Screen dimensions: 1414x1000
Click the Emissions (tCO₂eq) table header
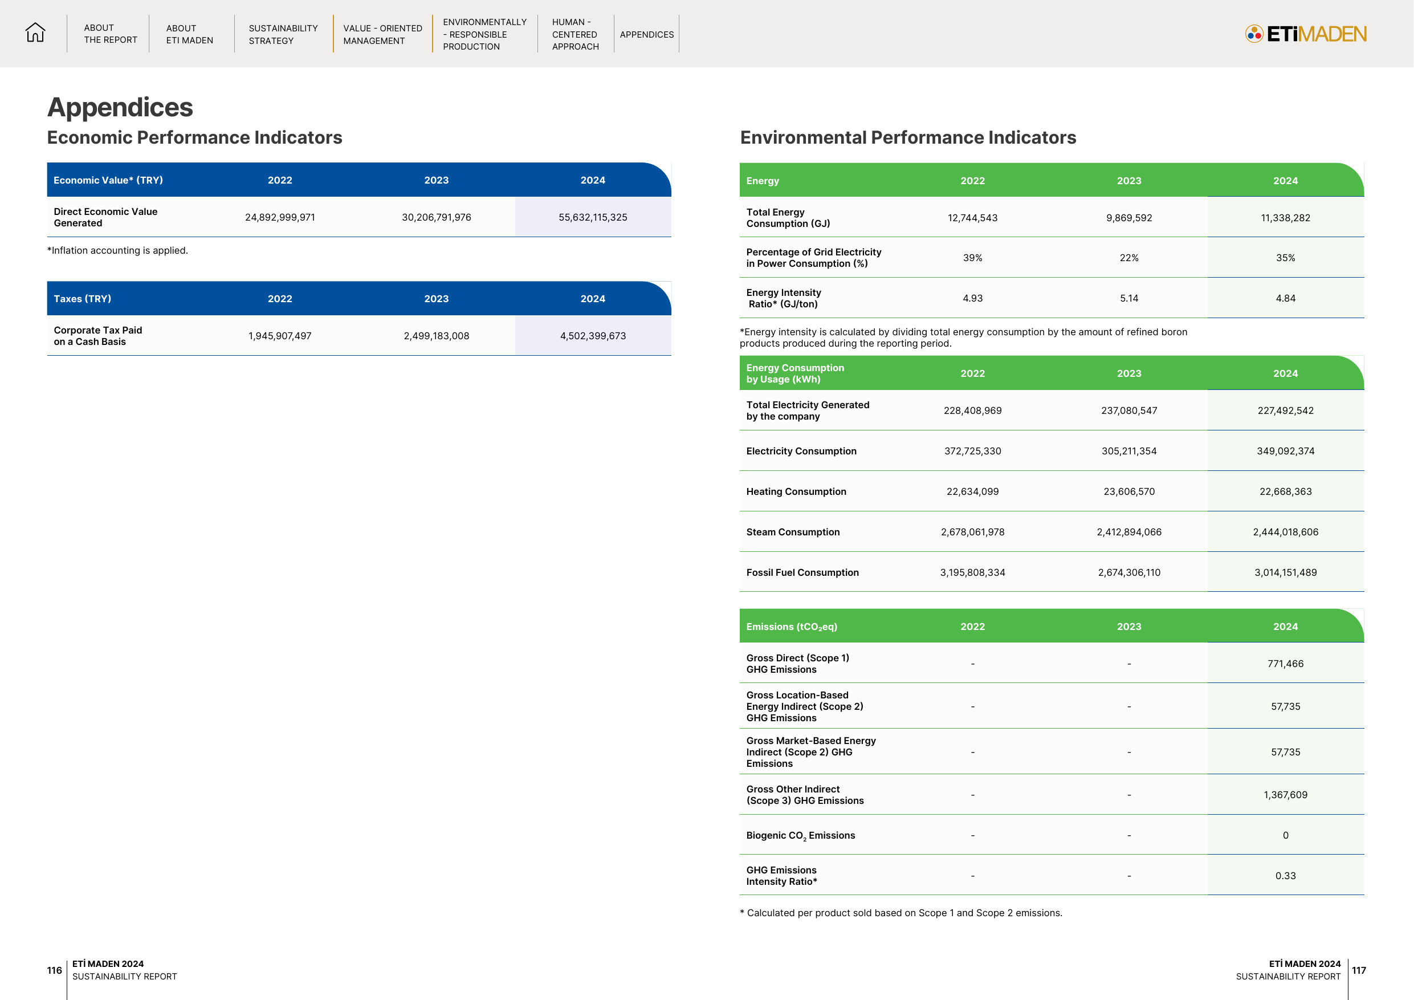(x=792, y=627)
